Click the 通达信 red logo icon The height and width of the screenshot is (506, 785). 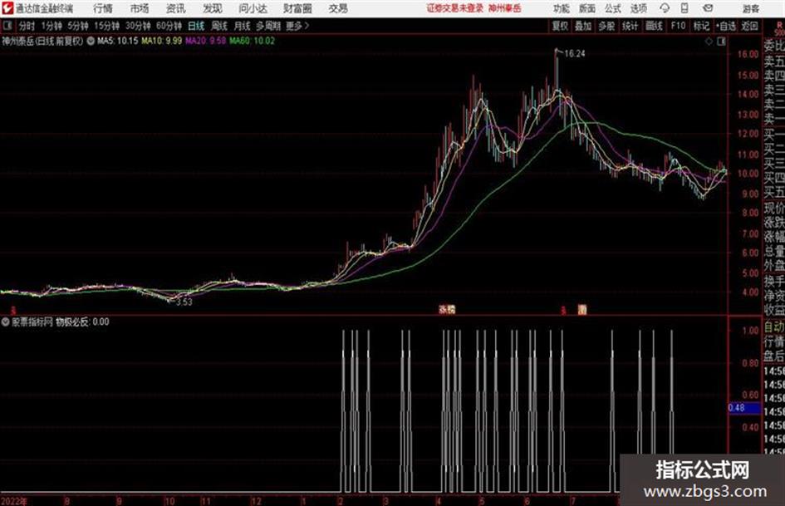tap(7, 8)
